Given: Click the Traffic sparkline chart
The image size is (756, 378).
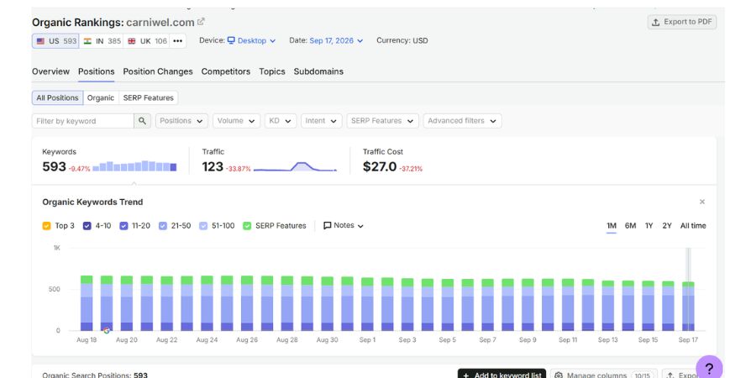Looking at the screenshot, I should pyautogui.click(x=295, y=166).
